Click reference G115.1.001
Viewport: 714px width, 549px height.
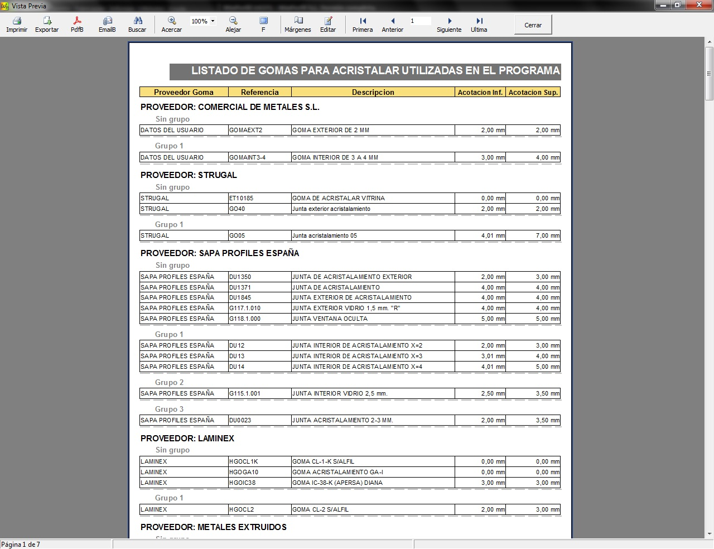coord(245,393)
